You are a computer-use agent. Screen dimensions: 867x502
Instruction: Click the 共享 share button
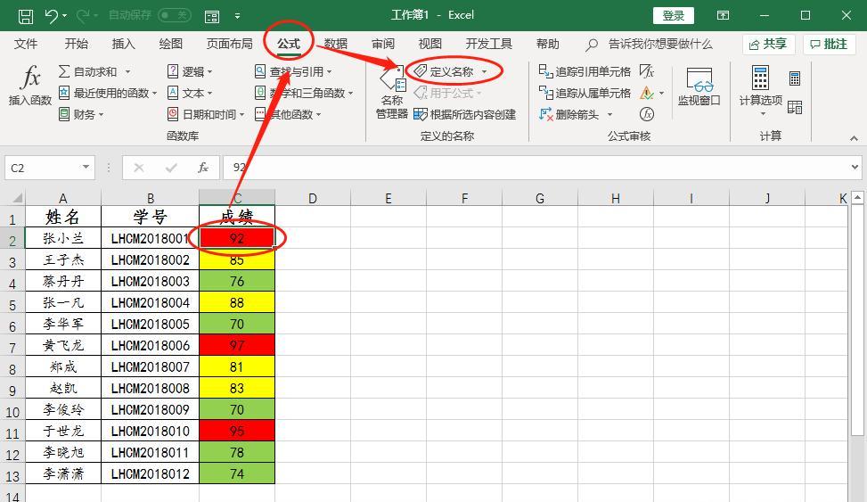(x=768, y=45)
